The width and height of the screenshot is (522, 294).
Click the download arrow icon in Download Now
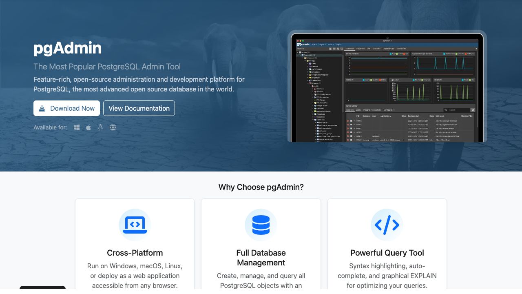(x=42, y=108)
